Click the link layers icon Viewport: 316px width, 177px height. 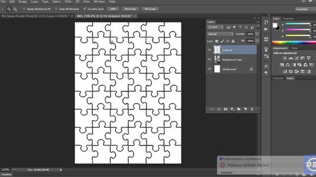[x=212, y=109]
